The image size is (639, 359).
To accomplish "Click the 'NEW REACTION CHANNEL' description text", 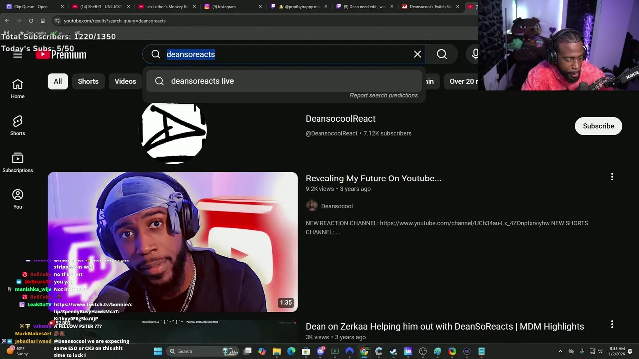I will (446, 228).
